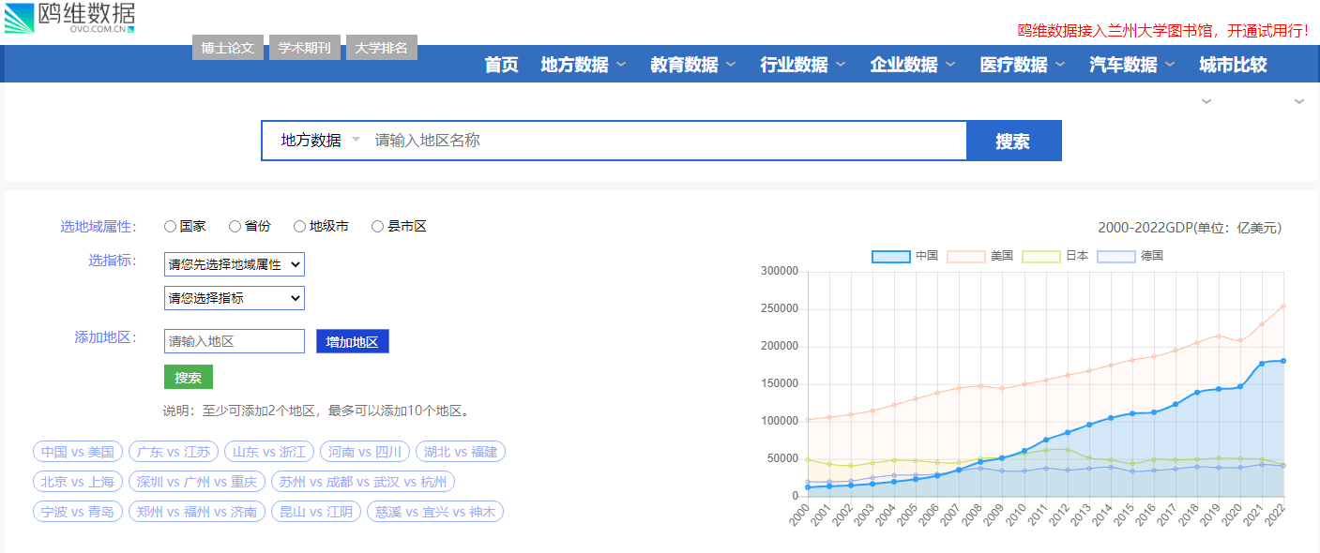
Task: Switch to the 大学排名 tab
Action: point(381,45)
